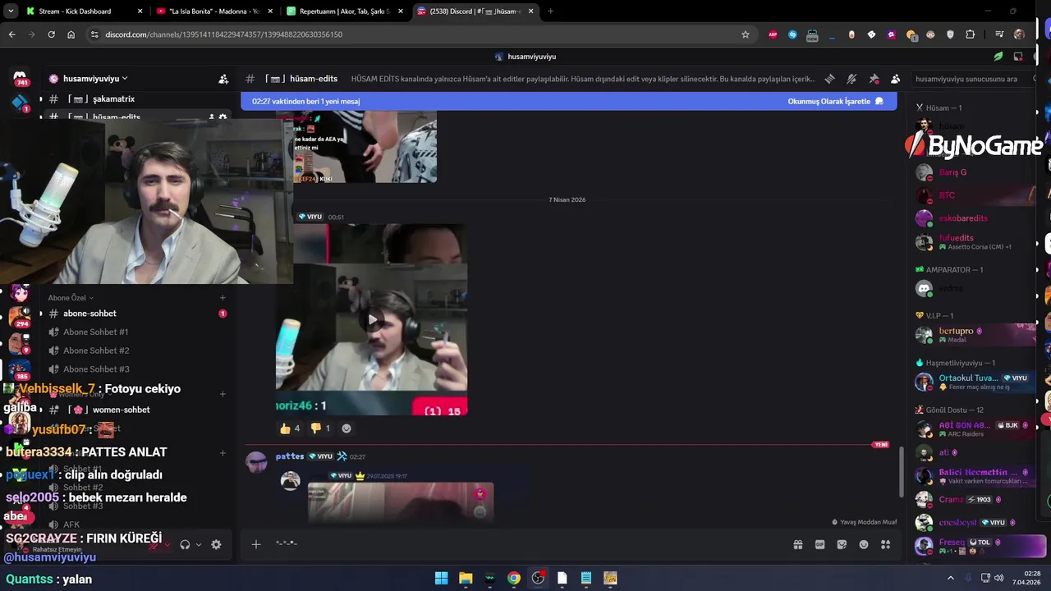This screenshot has width=1051, height=591.
Task: Toggle deafen headphones icon
Action: [185, 544]
